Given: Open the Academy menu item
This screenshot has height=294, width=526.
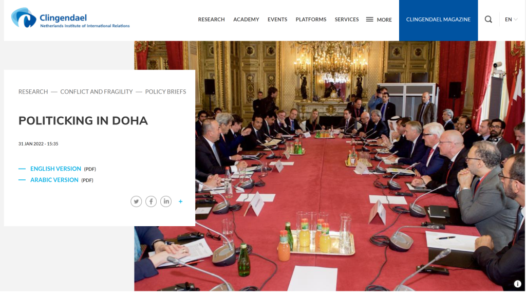Looking at the screenshot, I should pyautogui.click(x=246, y=20).
